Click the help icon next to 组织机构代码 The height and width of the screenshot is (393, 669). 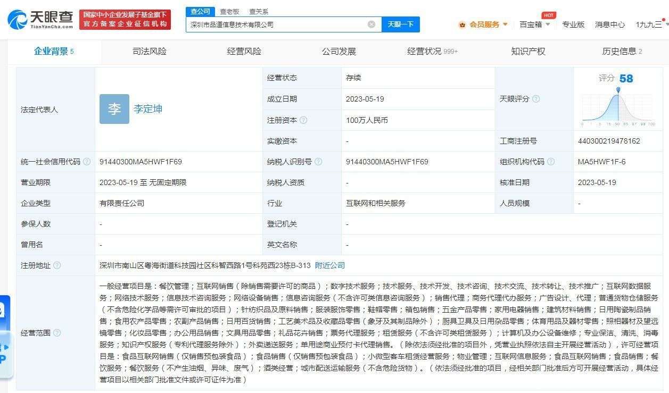(551, 162)
